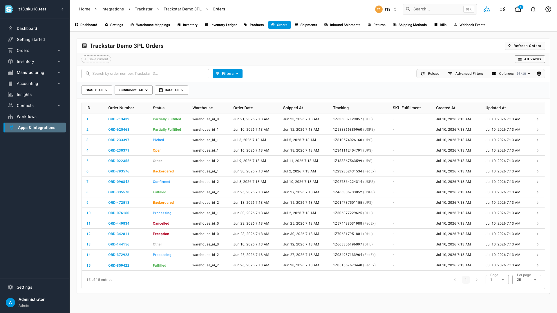This screenshot has width=557, height=313.
Task: Focus the global Search box
Action: 440,9
